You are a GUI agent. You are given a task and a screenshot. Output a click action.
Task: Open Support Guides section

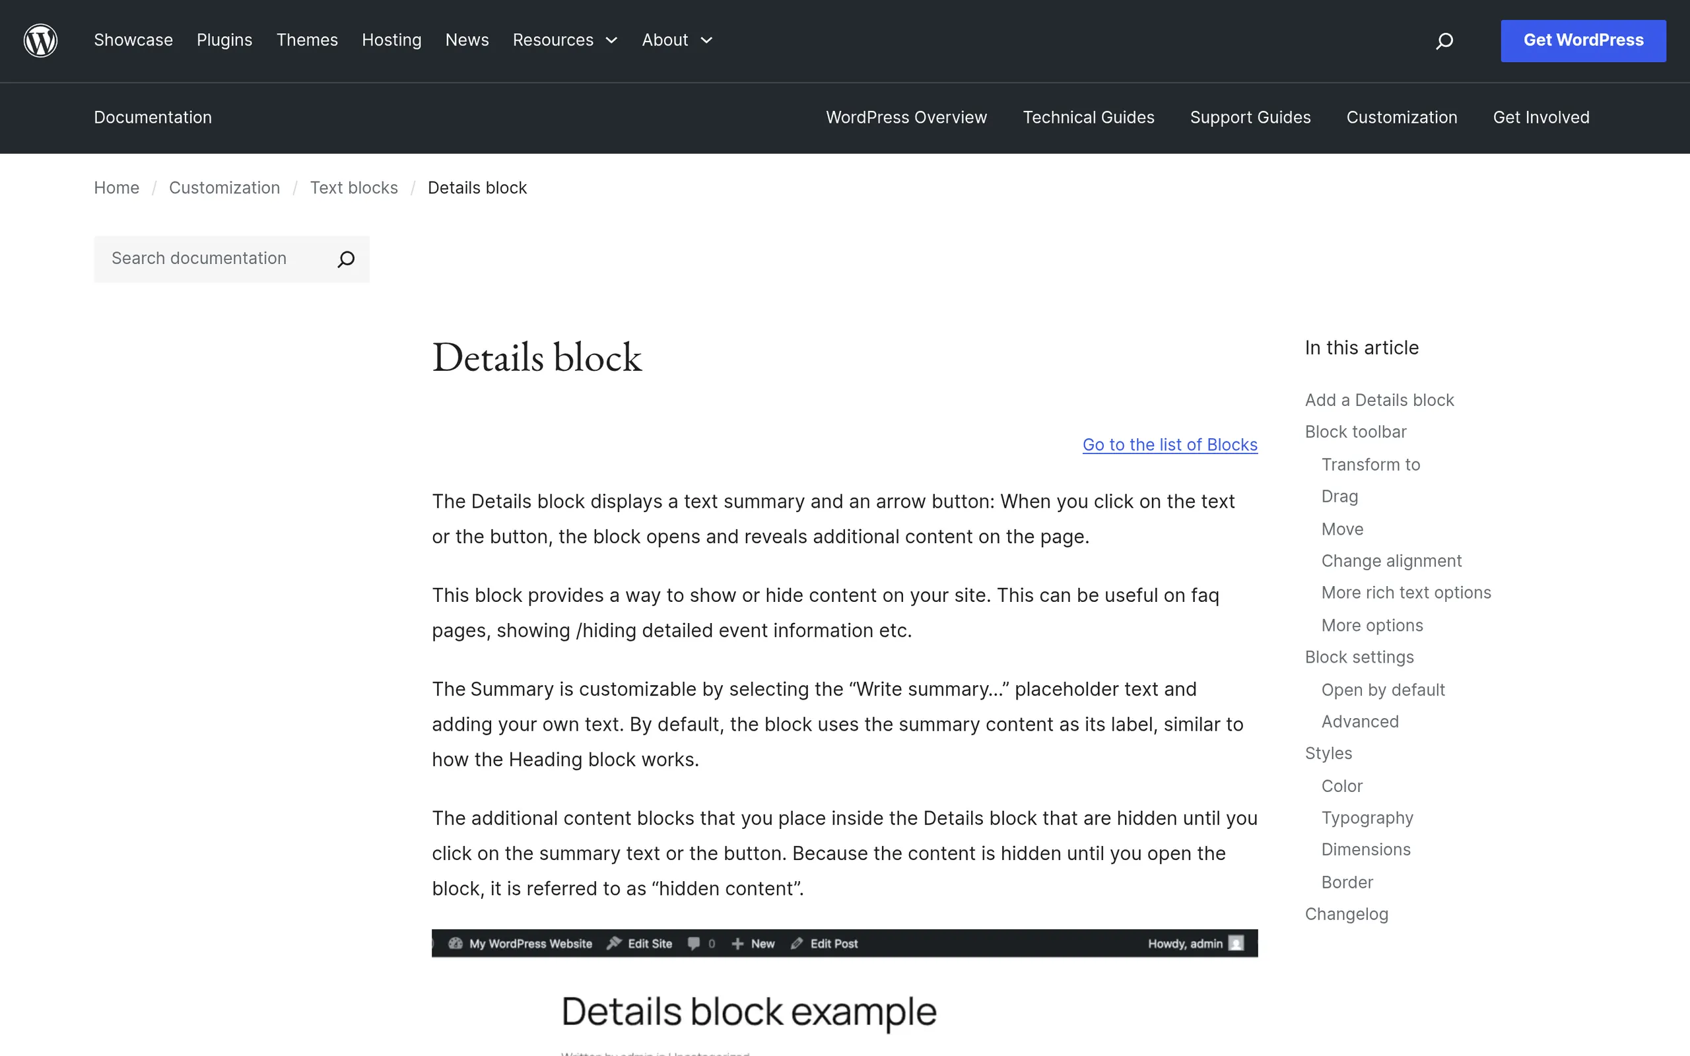1250,117
